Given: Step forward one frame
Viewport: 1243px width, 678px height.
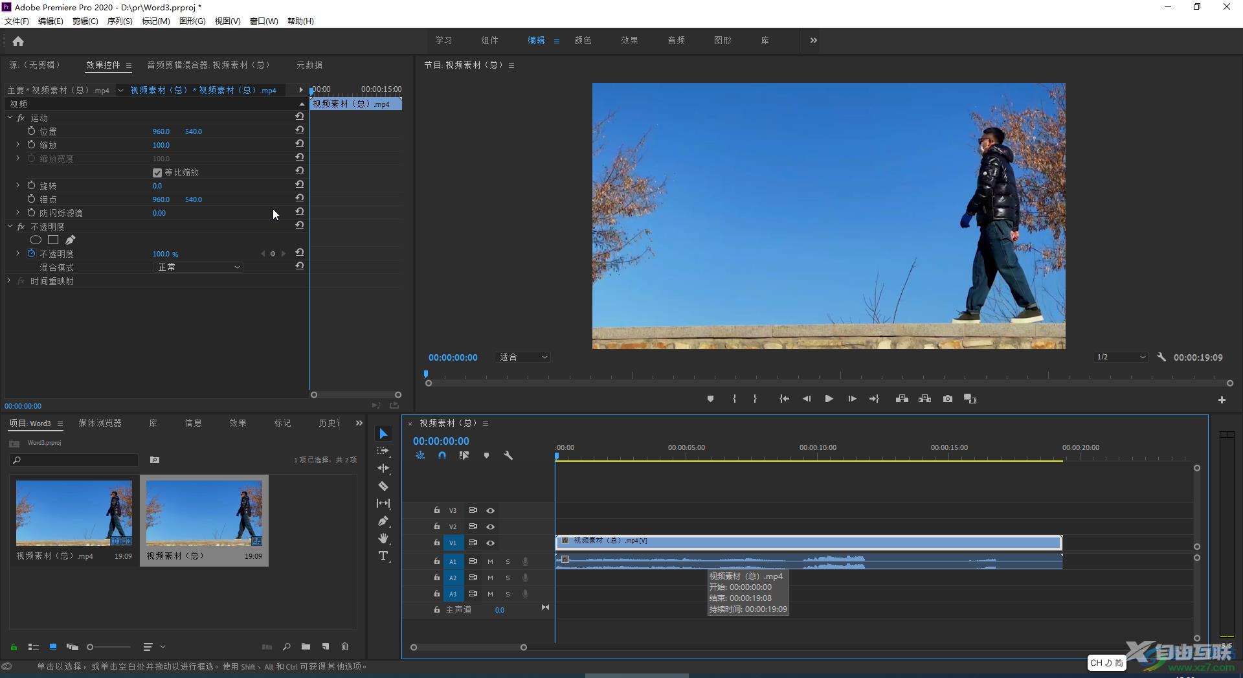Looking at the screenshot, I should click(x=852, y=399).
